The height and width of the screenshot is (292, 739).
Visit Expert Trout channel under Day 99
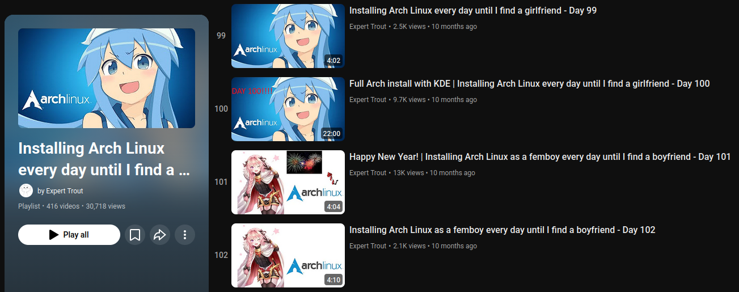(x=368, y=27)
